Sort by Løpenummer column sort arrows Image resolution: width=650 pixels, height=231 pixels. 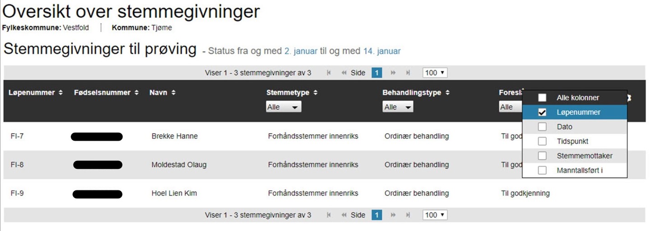point(60,93)
